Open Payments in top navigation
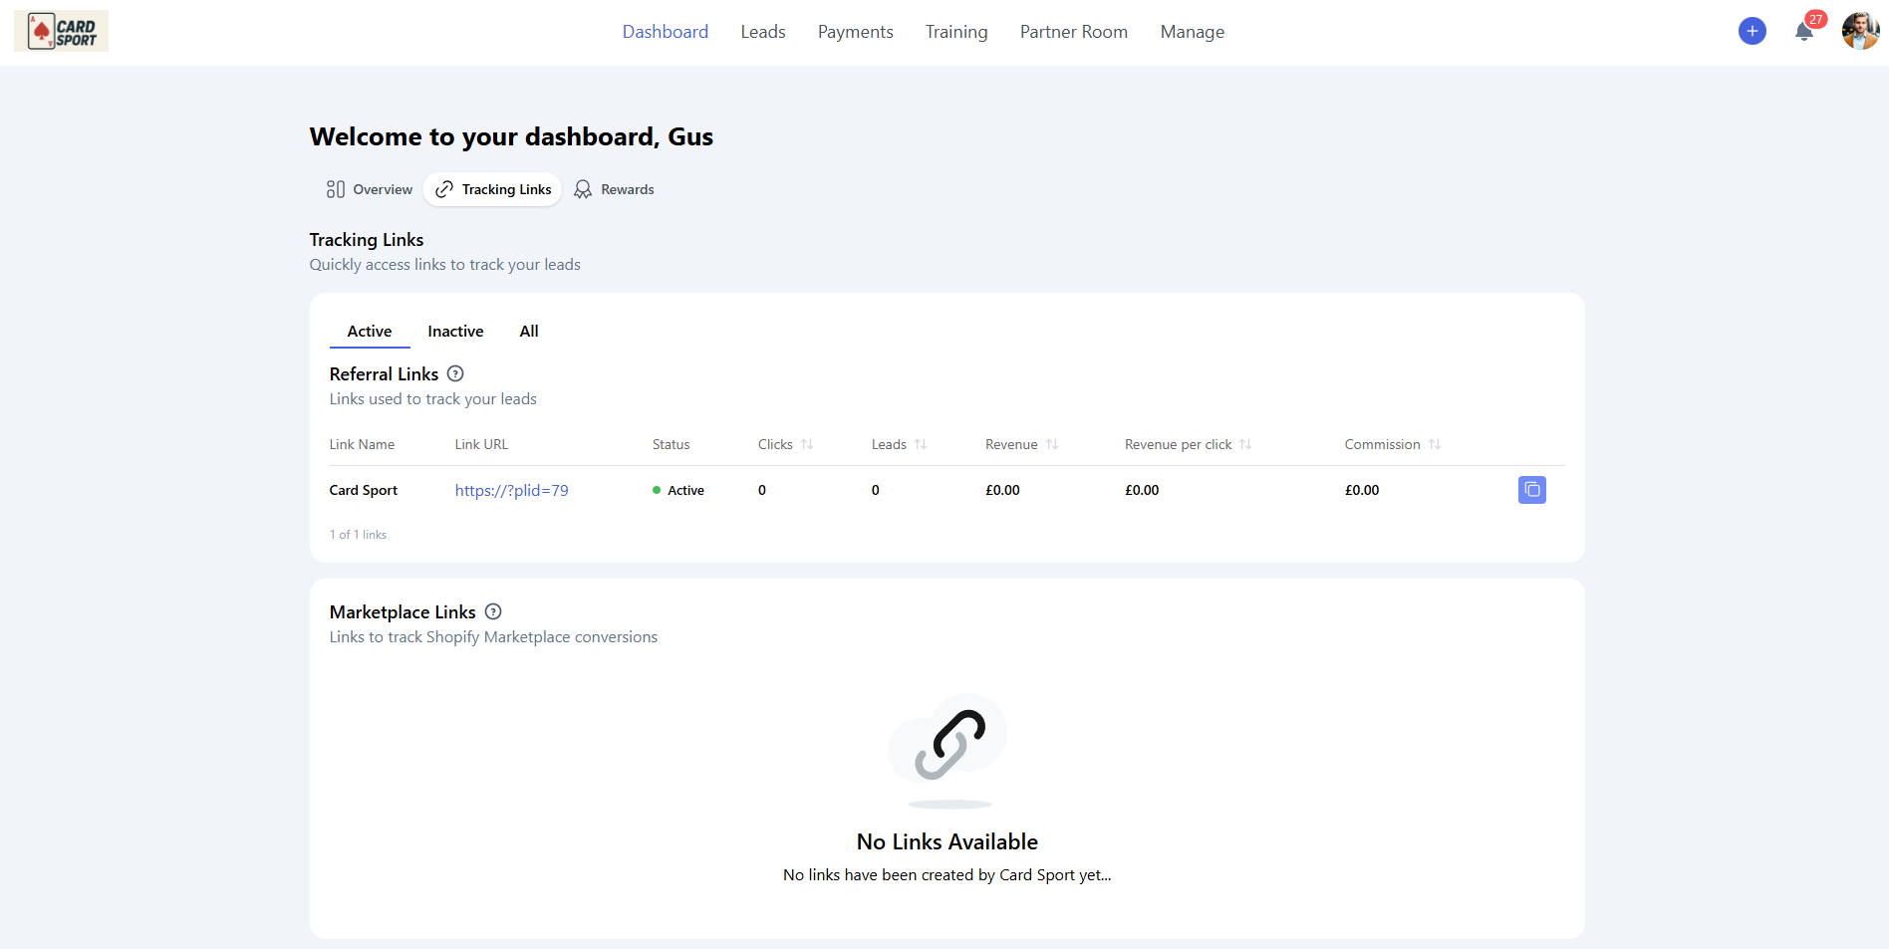Viewport: 1889px width, 949px height. pyautogui.click(x=855, y=32)
